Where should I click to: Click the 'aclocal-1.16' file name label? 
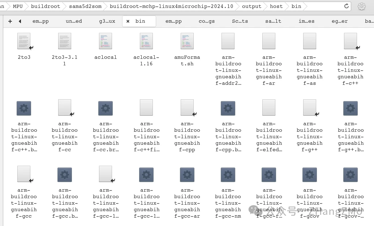coord(146,61)
